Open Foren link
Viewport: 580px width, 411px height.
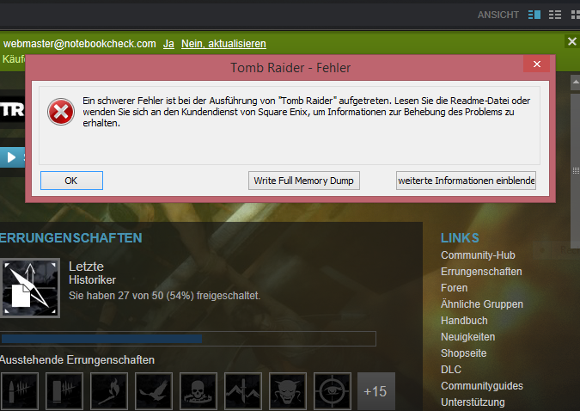click(x=455, y=288)
